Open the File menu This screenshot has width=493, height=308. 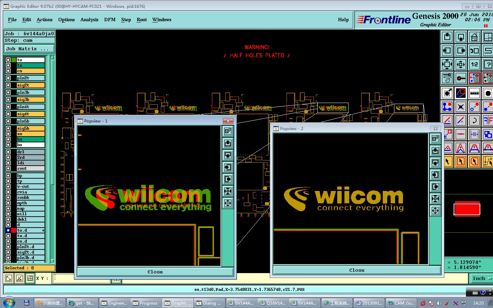point(12,20)
